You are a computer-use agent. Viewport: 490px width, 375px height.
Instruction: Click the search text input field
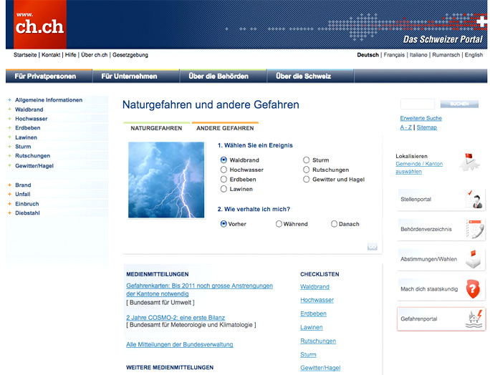pyautogui.click(x=417, y=104)
